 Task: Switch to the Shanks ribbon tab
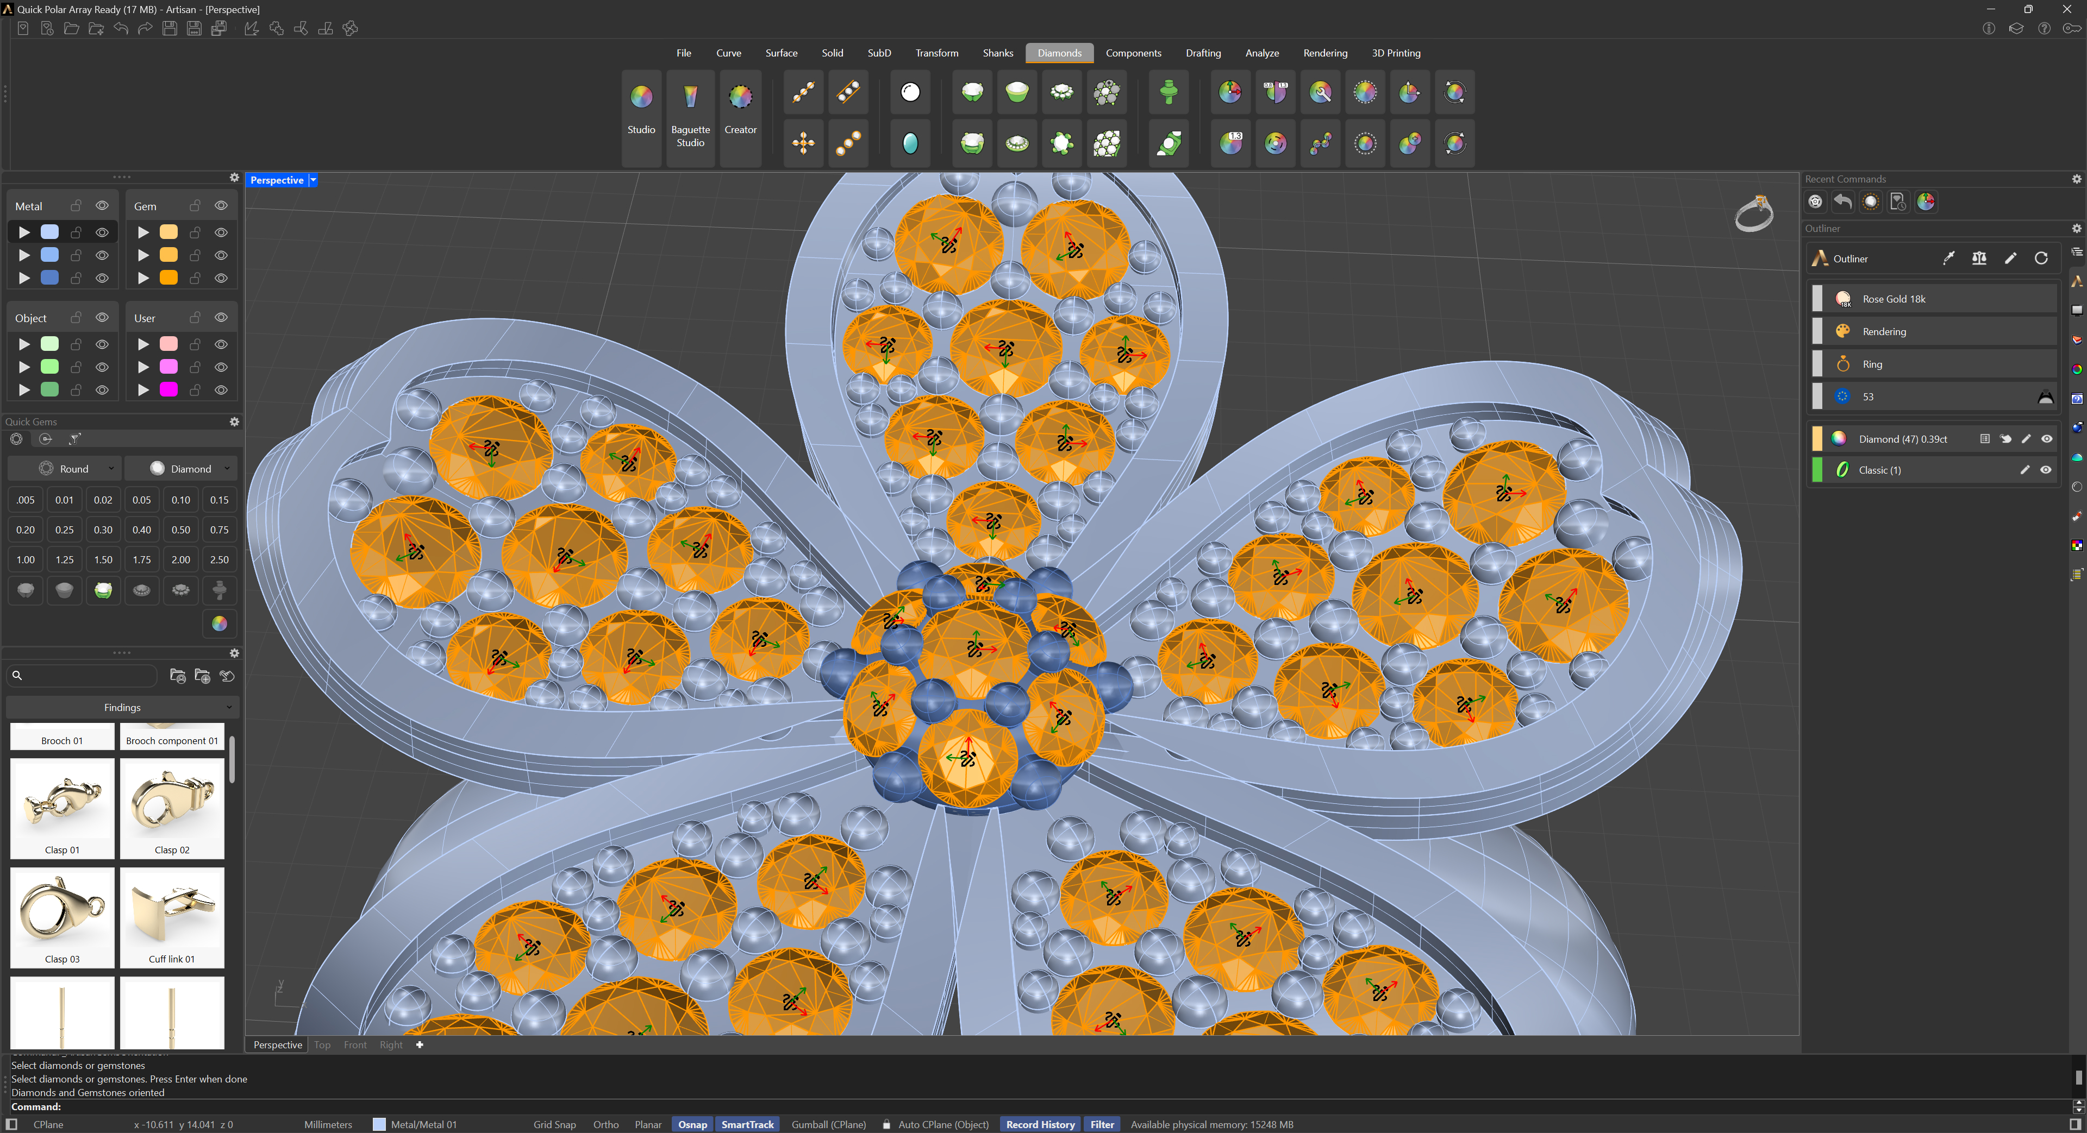(x=997, y=53)
